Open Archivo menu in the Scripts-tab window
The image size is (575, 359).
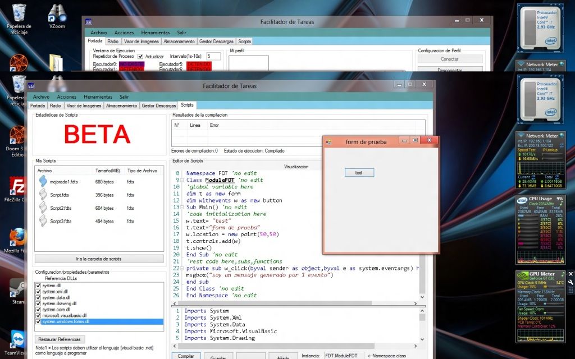click(x=41, y=96)
